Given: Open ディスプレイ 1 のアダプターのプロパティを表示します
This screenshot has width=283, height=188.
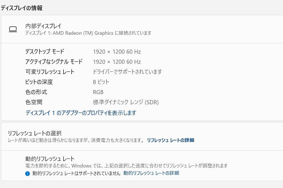Looking at the screenshot, I should click(81, 113).
